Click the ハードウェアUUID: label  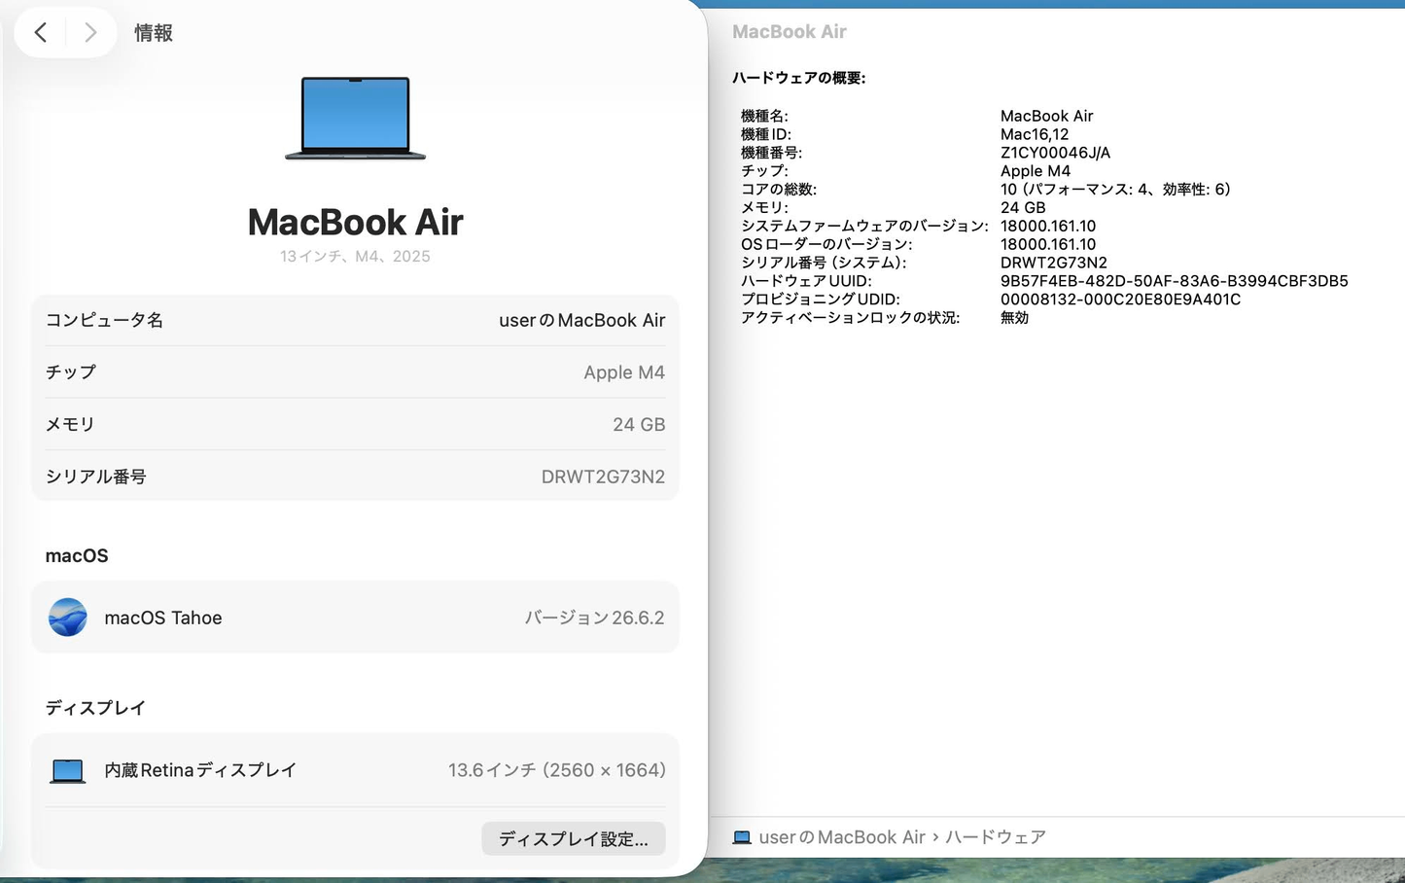[x=806, y=281]
